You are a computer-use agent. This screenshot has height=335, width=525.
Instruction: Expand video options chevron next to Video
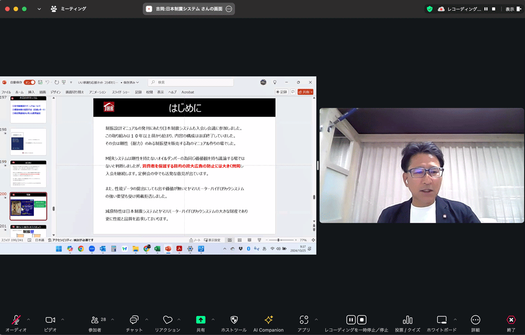pyautogui.click(x=63, y=320)
